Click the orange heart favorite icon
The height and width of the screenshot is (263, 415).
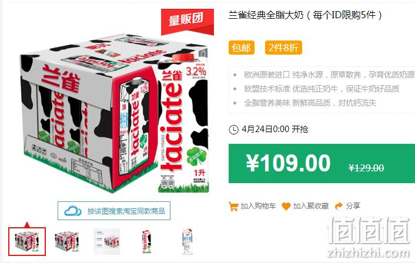click(x=286, y=206)
